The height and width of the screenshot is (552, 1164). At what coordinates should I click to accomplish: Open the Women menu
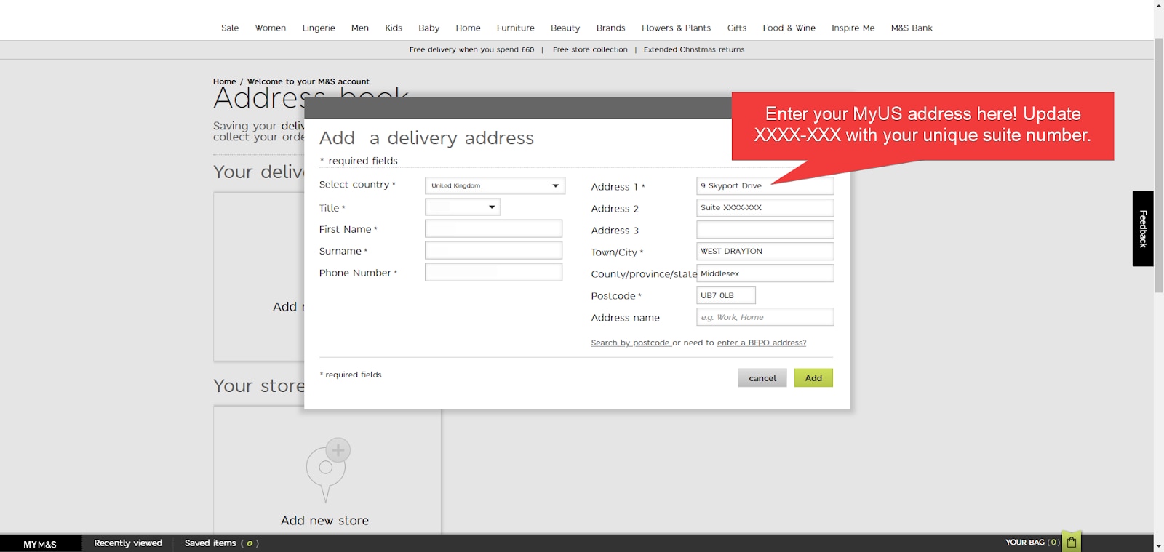pos(271,28)
